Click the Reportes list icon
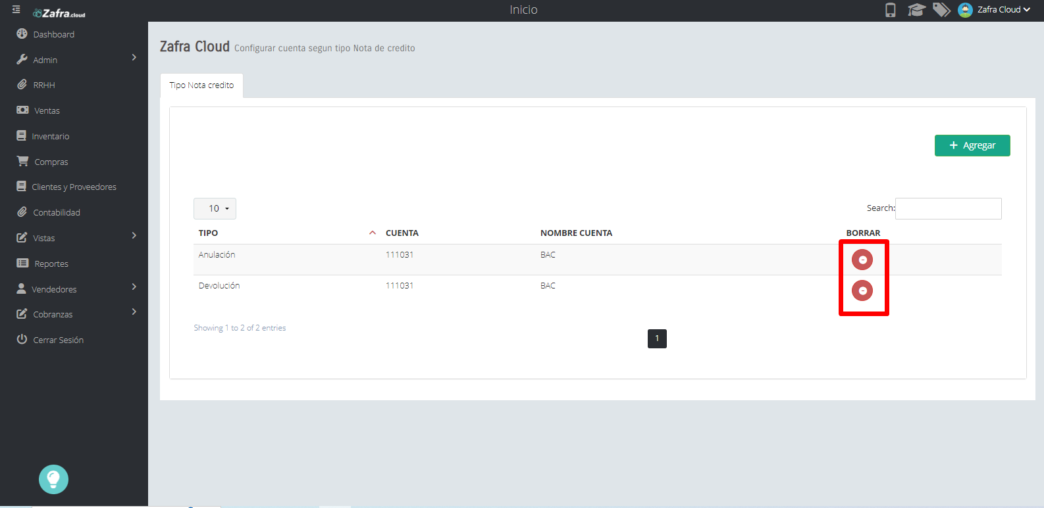 [x=22, y=263]
